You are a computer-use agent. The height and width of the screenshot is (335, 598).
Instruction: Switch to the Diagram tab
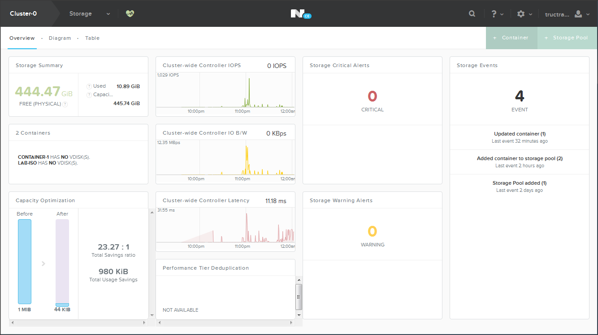(60, 38)
